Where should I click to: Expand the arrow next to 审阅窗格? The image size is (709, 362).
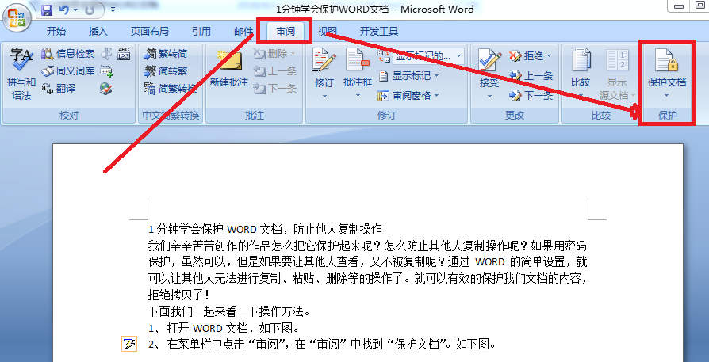[436, 95]
